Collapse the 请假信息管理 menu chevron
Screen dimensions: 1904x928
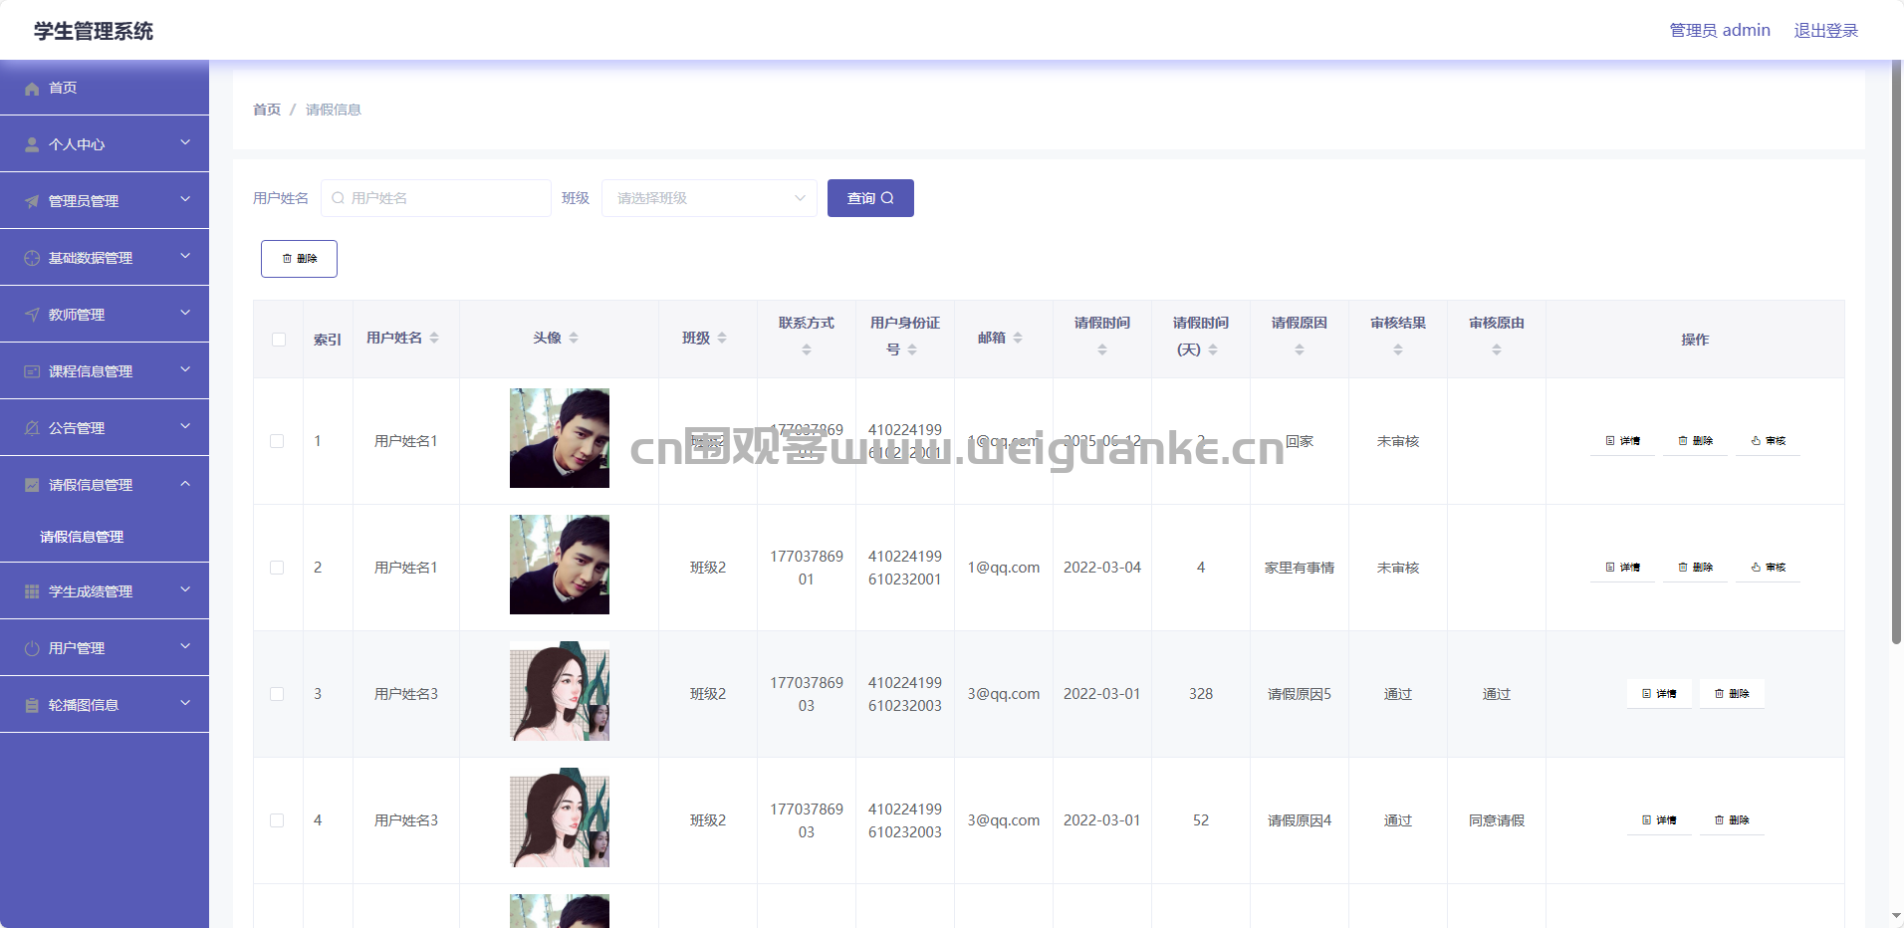pos(185,484)
